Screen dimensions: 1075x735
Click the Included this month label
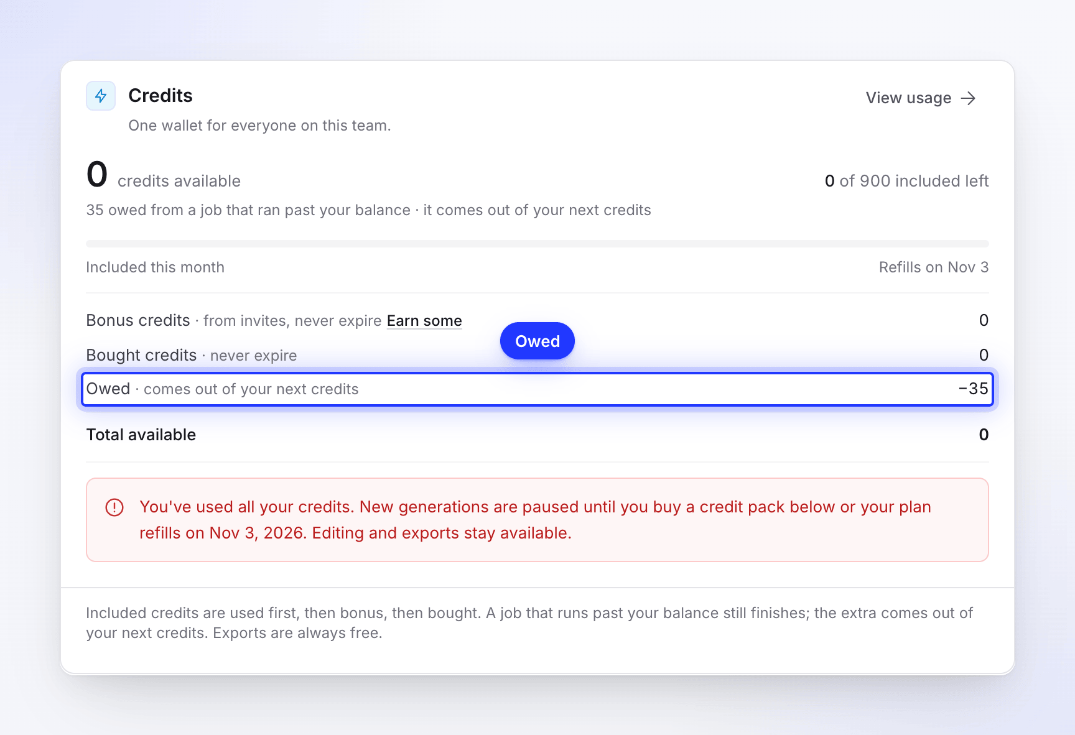click(x=156, y=267)
